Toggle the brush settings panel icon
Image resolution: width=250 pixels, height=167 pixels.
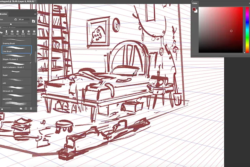click(x=33, y=21)
